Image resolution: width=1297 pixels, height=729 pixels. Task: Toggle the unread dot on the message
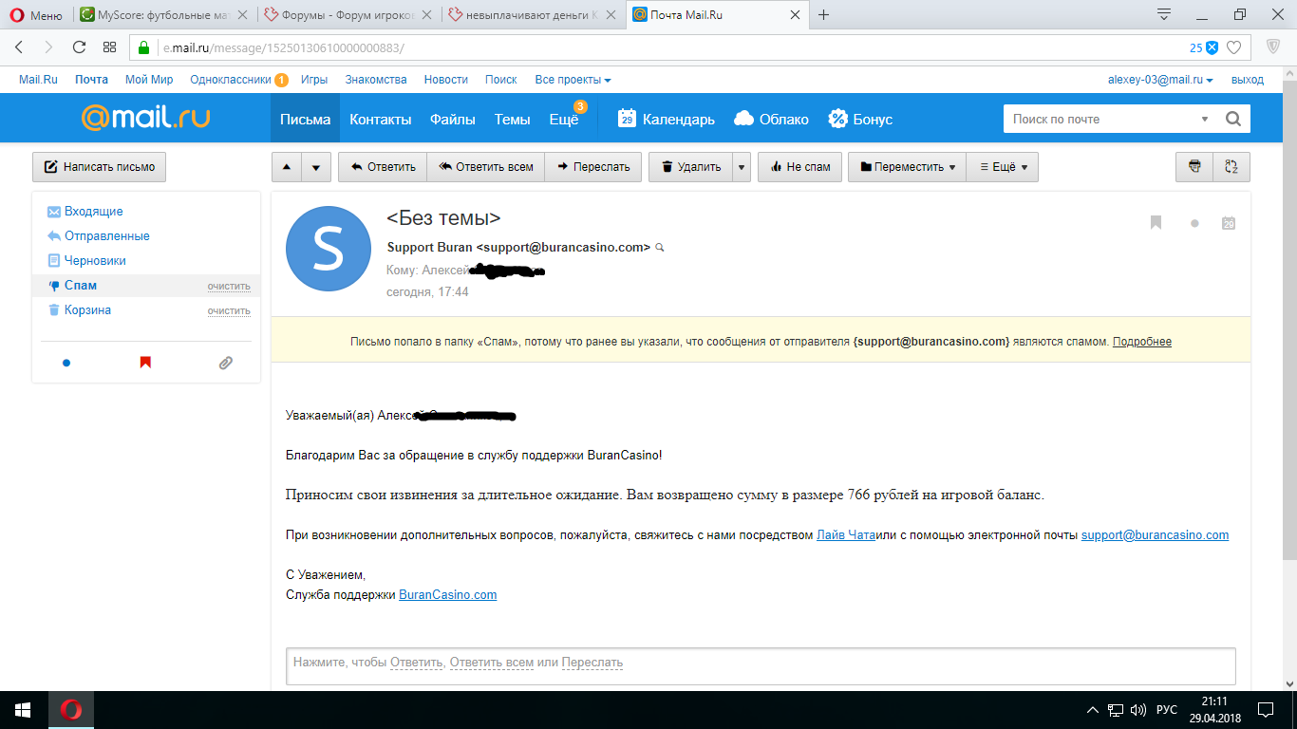(1194, 223)
